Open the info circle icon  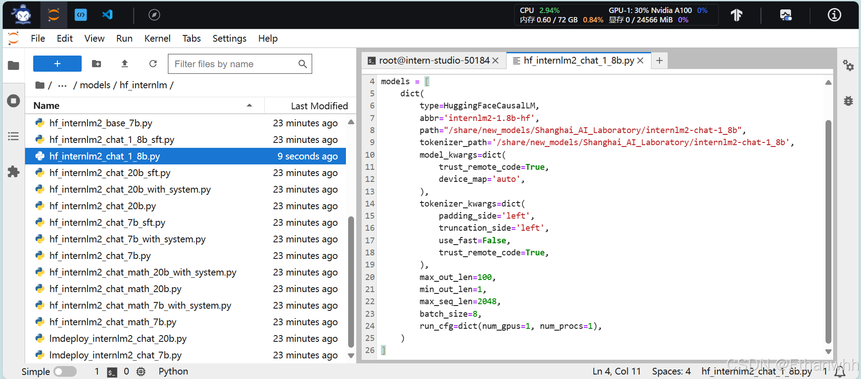point(834,15)
